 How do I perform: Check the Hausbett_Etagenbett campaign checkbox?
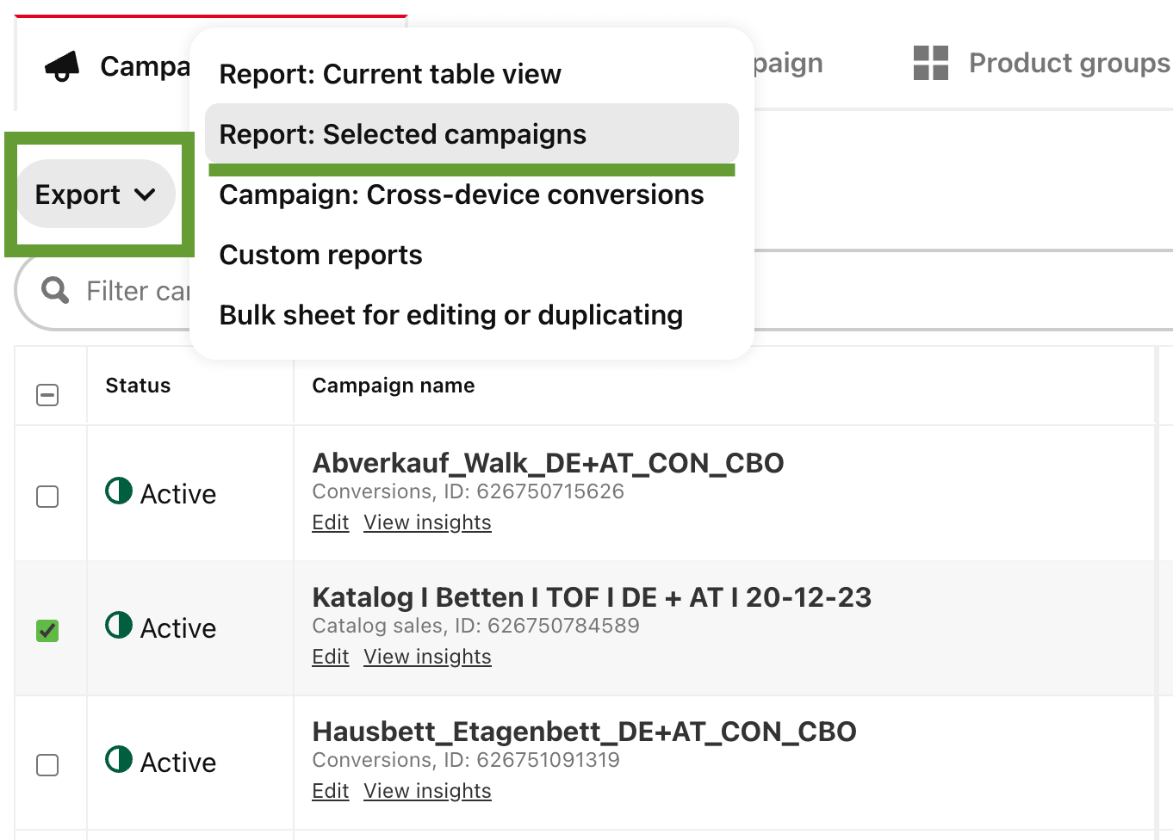(47, 765)
